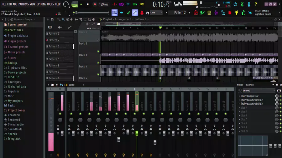Viewport: 282px width, 158px height.
Task: Open mixer layout arrow beside Wide
Action: [83, 85]
